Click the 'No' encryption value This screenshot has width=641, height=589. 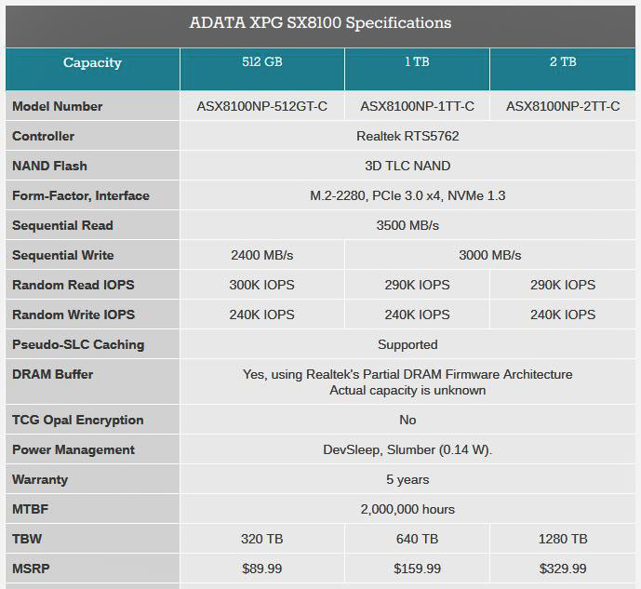pyautogui.click(x=407, y=421)
